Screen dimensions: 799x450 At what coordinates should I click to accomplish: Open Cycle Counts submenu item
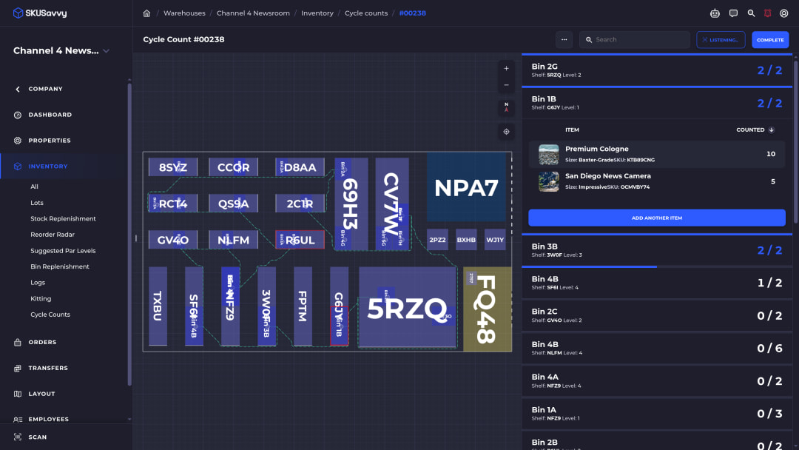(50, 315)
